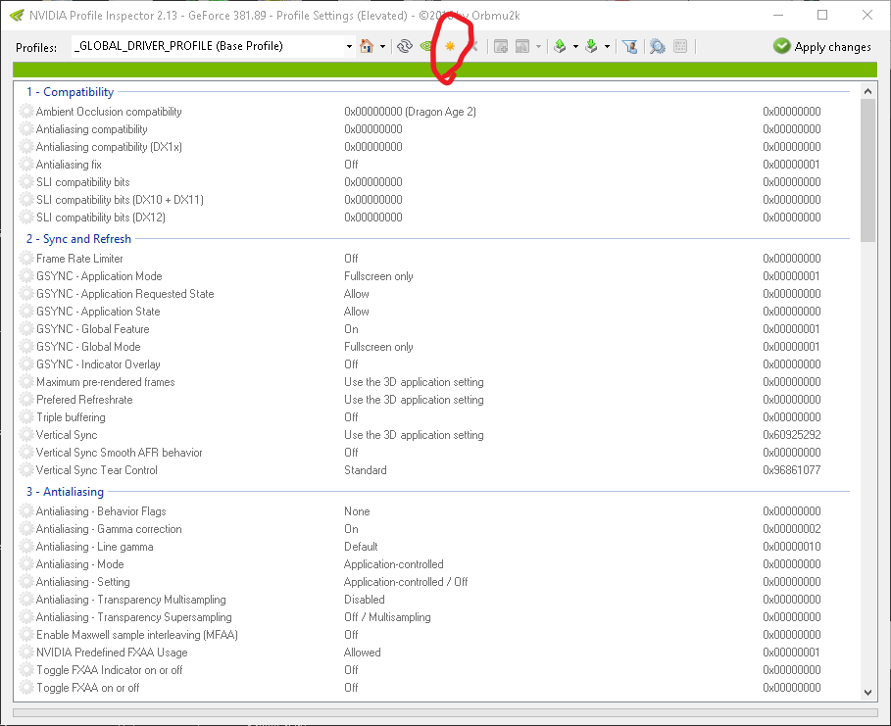Image resolution: width=891 pixels, height=726 pixels.
Task: Click the settings list scroll down arrow
Action: click(867, 692)
